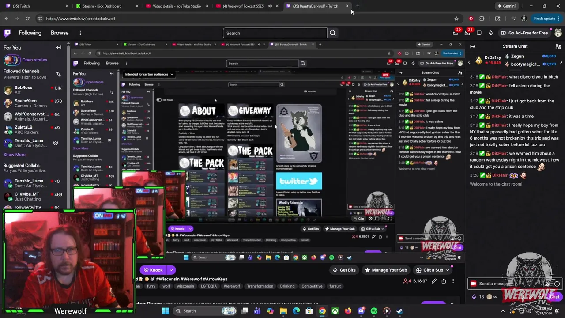
Task: Open Firefox from the Windows taskbar
Action: point(348,311)
